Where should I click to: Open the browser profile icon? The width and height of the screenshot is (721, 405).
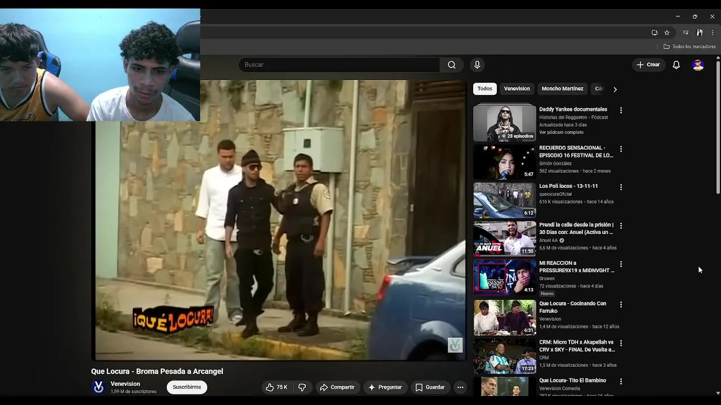pyautogui.click(x=700, y=33)
